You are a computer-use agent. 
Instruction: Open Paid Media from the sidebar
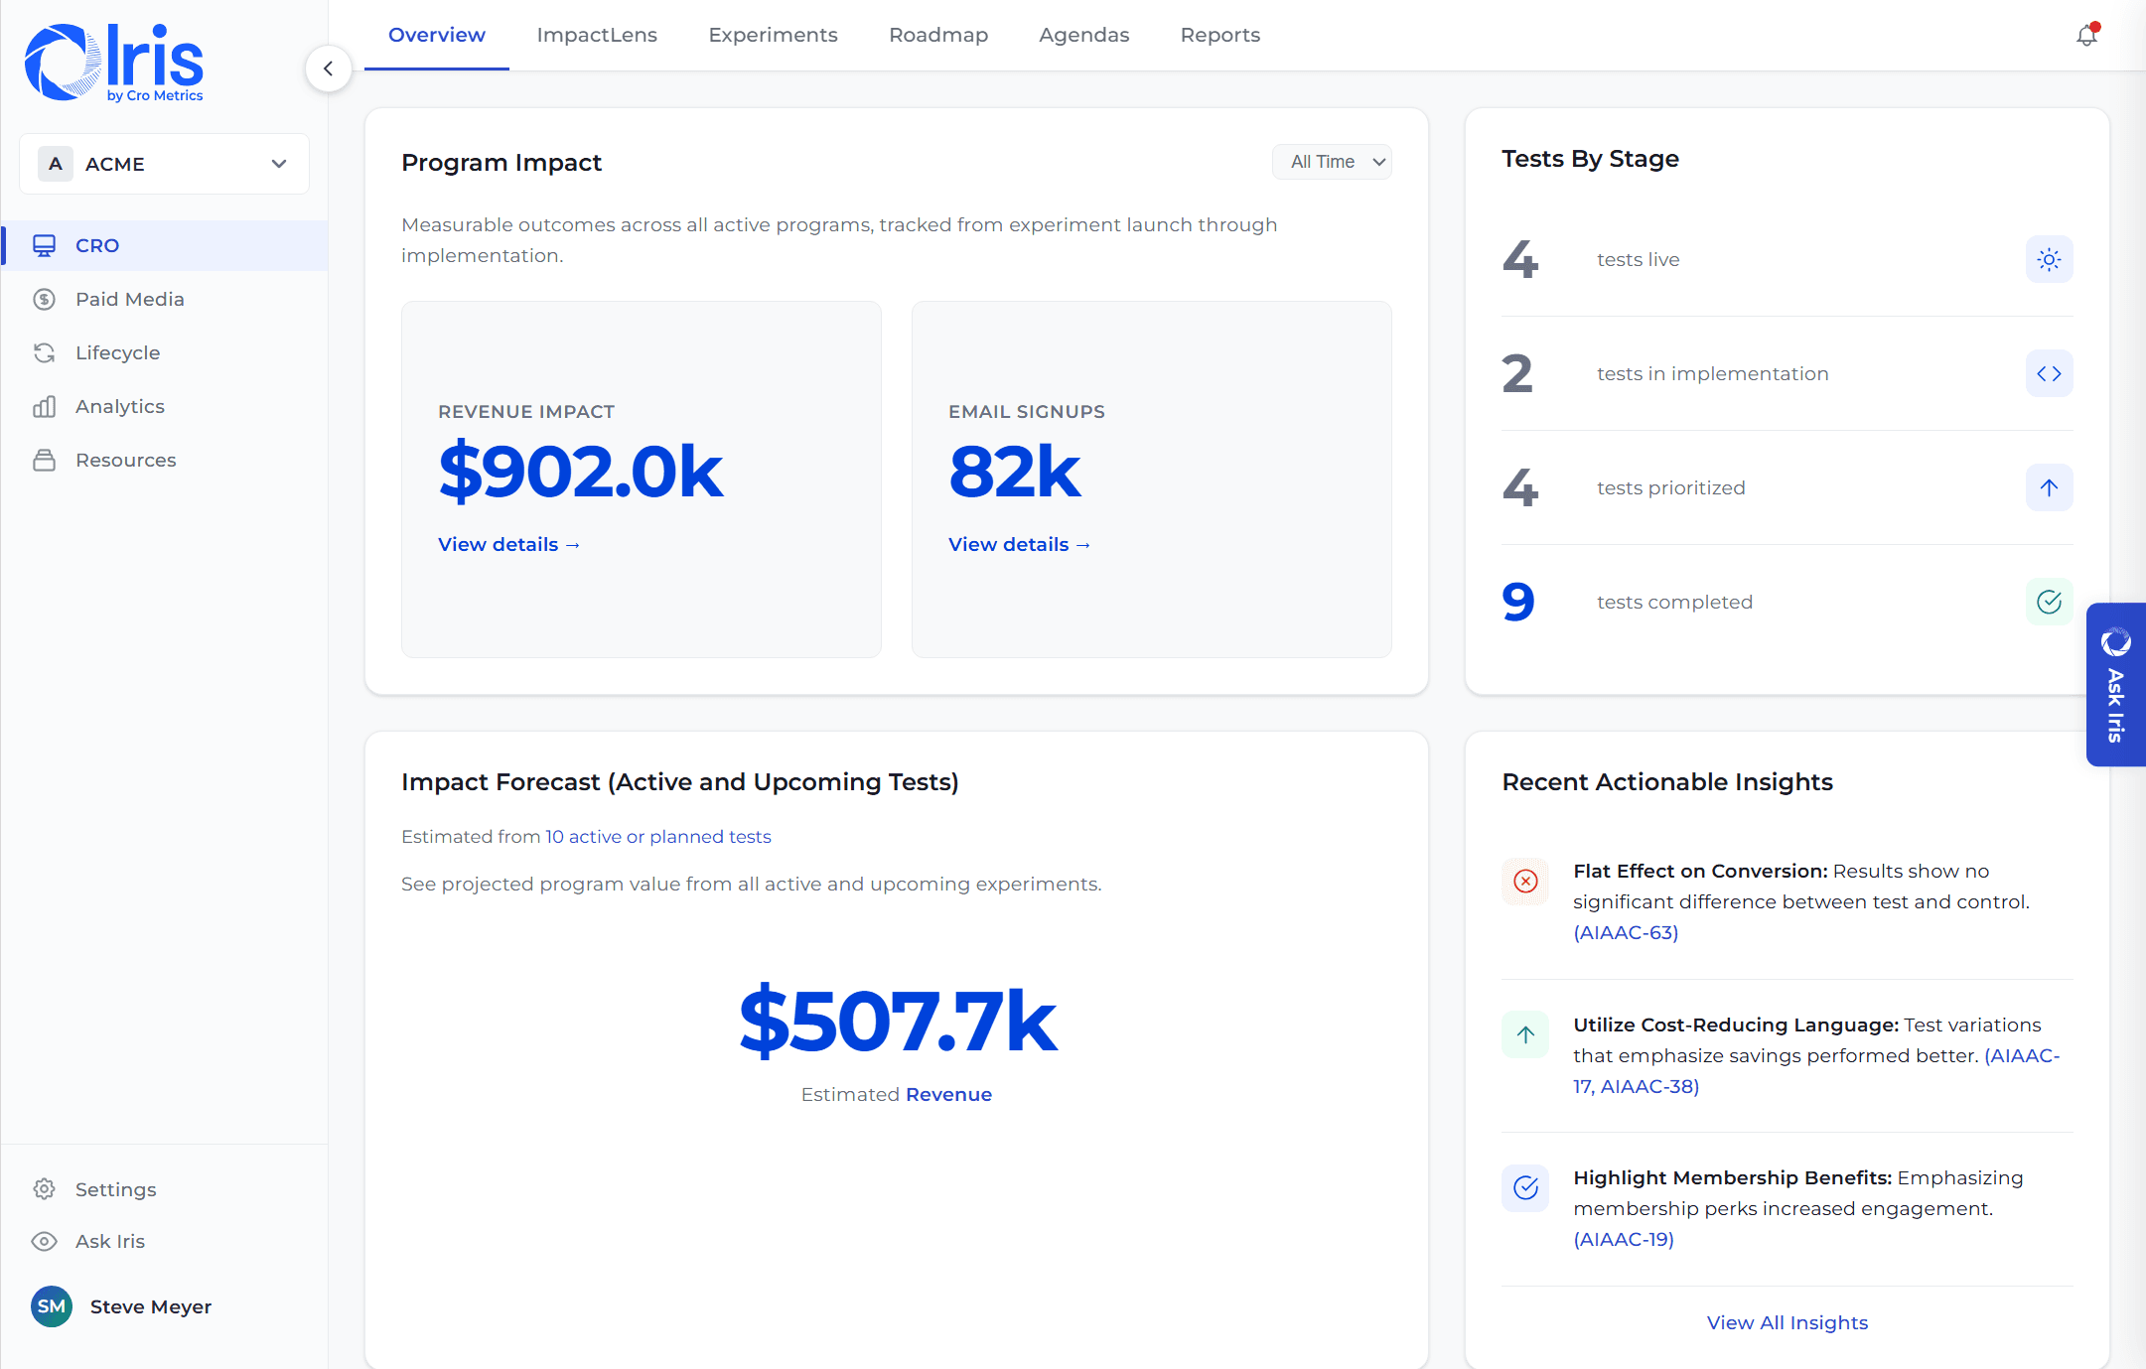[130, 299]
